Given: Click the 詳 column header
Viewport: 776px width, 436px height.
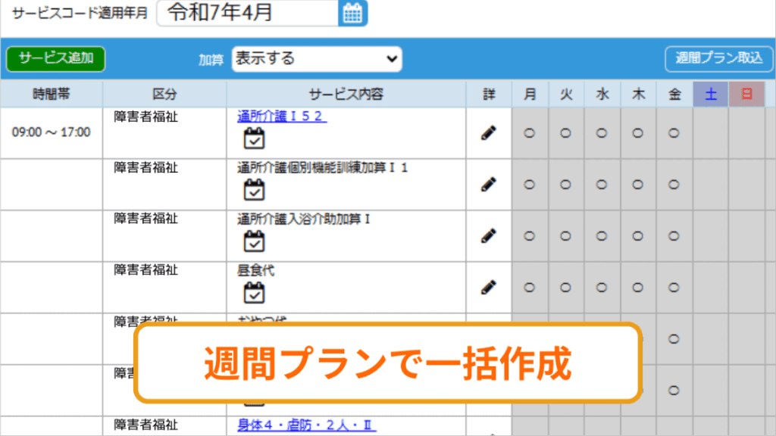Looking at the screenshot, I should pos(489,94).
